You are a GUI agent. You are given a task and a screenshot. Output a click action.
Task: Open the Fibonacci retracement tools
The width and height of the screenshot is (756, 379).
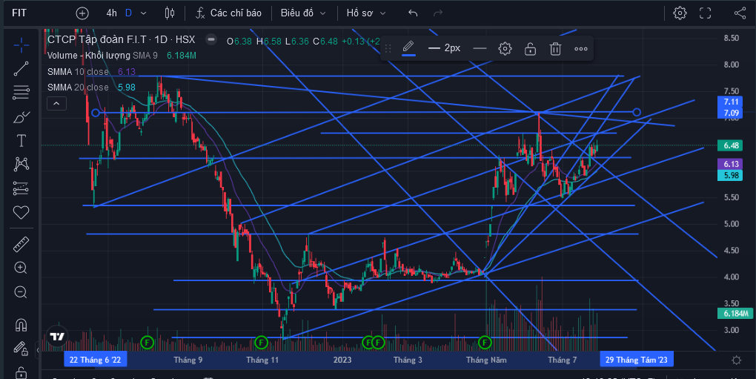tap(21, 93)
